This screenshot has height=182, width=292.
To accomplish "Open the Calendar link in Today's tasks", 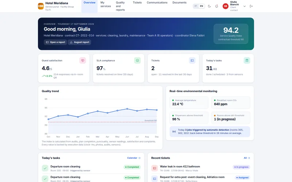I will [x=134, y=158].
